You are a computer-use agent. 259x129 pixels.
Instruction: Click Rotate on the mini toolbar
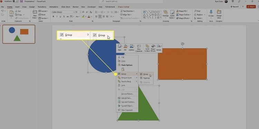click(x=159, y=48)
